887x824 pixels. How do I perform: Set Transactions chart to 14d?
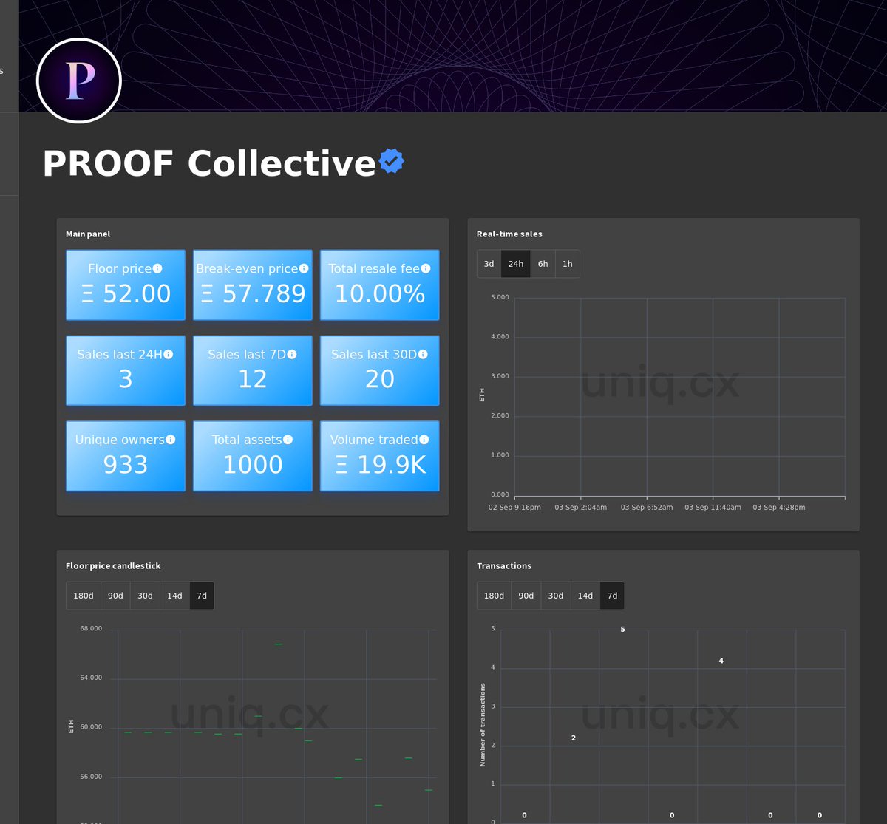coord(585,596)
